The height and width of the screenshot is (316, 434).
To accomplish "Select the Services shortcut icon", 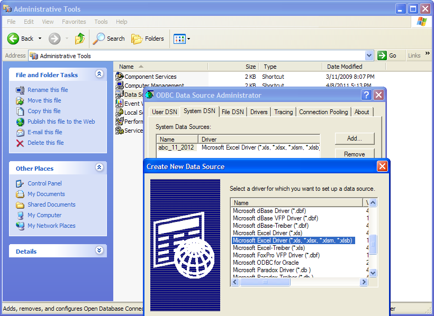I will 120,130.
